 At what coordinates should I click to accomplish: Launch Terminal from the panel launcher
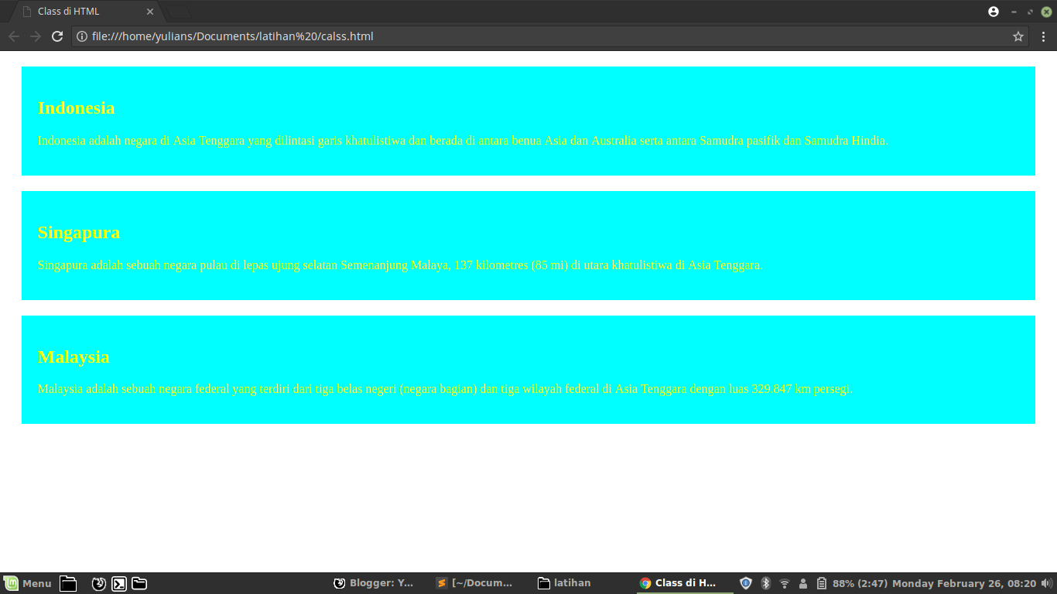click(x=119, y=583)
